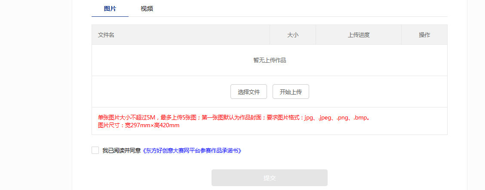
Task: Click the 暂无上传作品 placeholder text
Action: point(270,60)
